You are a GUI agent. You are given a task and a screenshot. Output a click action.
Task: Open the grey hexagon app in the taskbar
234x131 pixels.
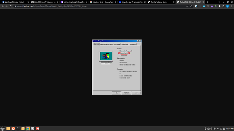[x=33, y=128]
